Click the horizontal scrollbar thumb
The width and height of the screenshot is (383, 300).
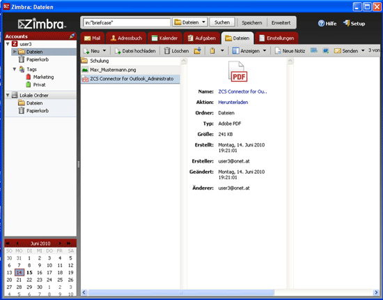181,292
